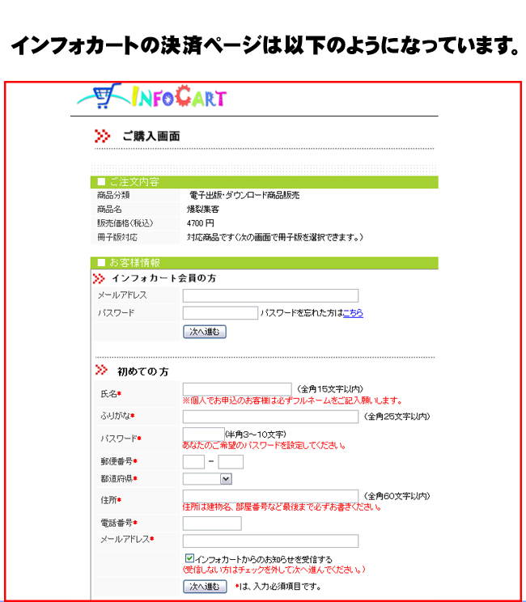This screenshot has width=526, height=602.
Task: Click the 4700 円 price value
Action: pyautogui.click(x=201, y=223)
